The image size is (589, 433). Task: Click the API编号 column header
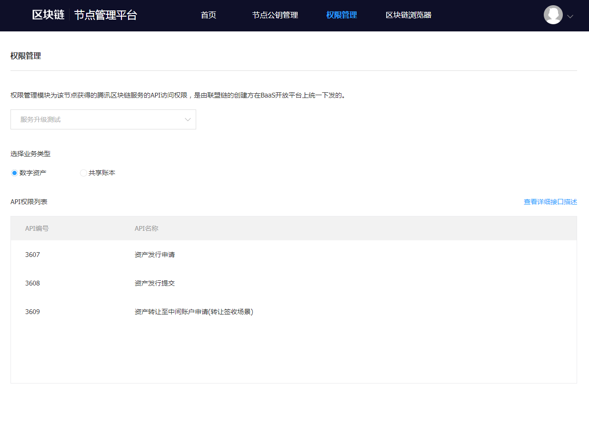pos(37,228)
